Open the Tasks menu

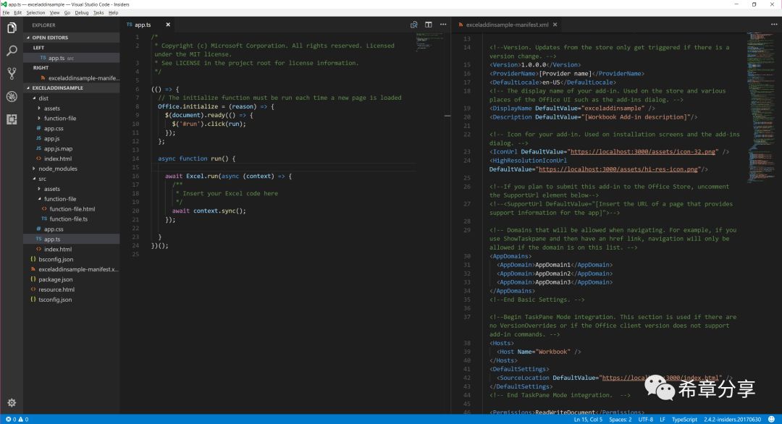click(98, 13)
